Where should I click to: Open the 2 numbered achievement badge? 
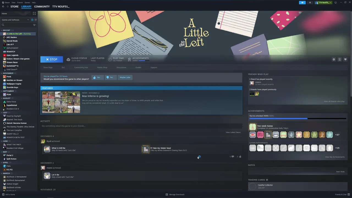[322, 135]
